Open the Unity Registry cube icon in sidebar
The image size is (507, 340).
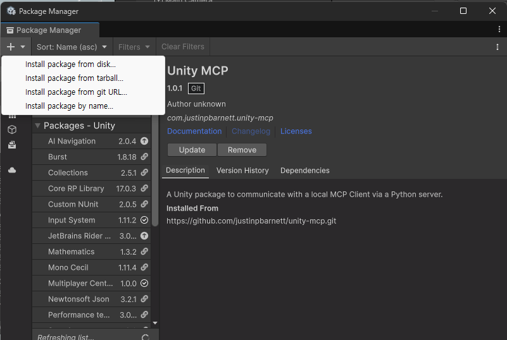pos(12,130)
